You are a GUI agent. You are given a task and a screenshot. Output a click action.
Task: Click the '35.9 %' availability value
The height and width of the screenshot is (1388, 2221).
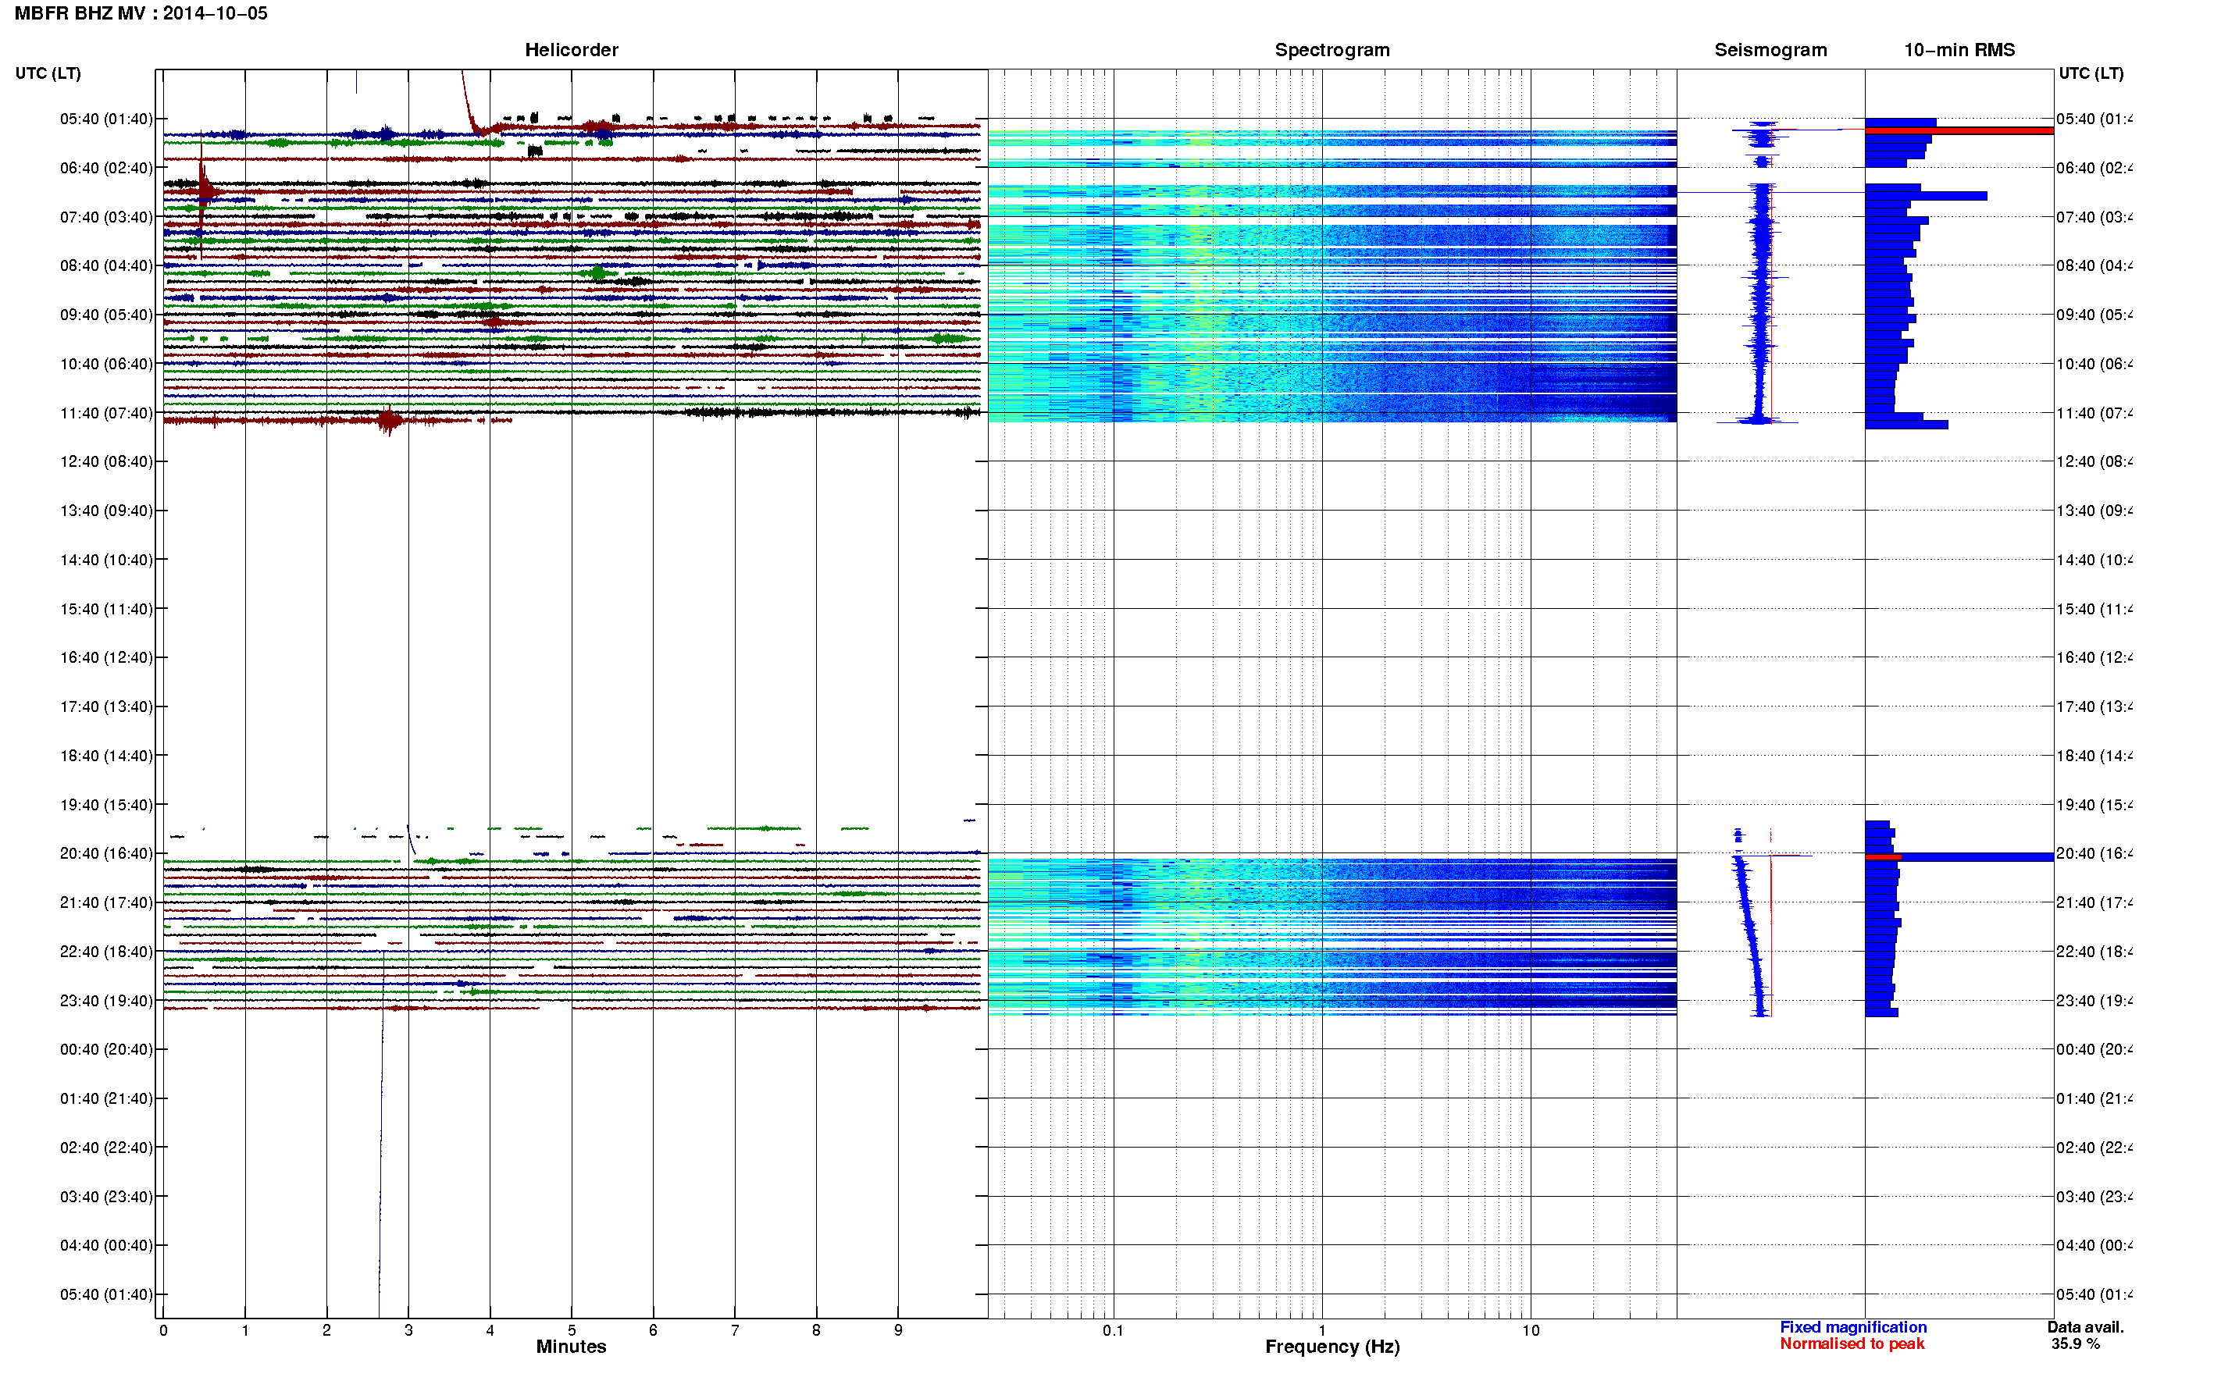click(x=2075, y=1344)
